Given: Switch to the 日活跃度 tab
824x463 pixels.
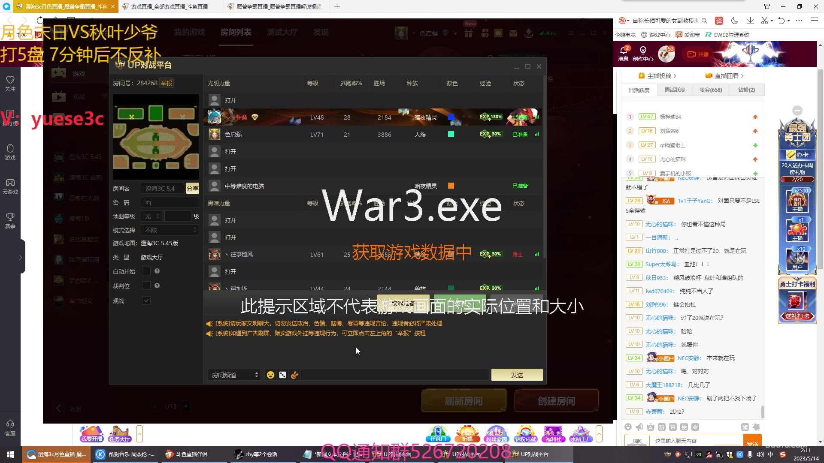Looking at the screenshot, I should pyautogui.click(x=639, y=90).
